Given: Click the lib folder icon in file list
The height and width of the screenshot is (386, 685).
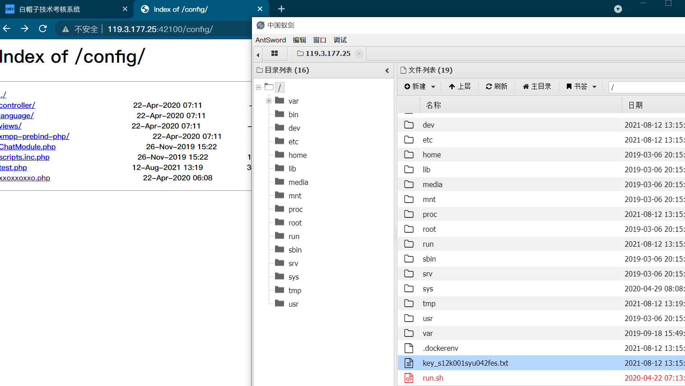Looking at the screenshot, I should tap(409, 170).
